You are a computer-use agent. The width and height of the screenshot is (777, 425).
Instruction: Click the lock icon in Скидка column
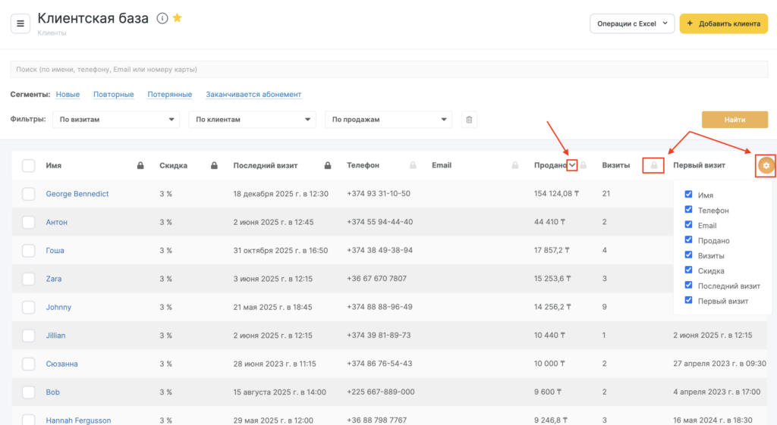(x=214, y=165)
